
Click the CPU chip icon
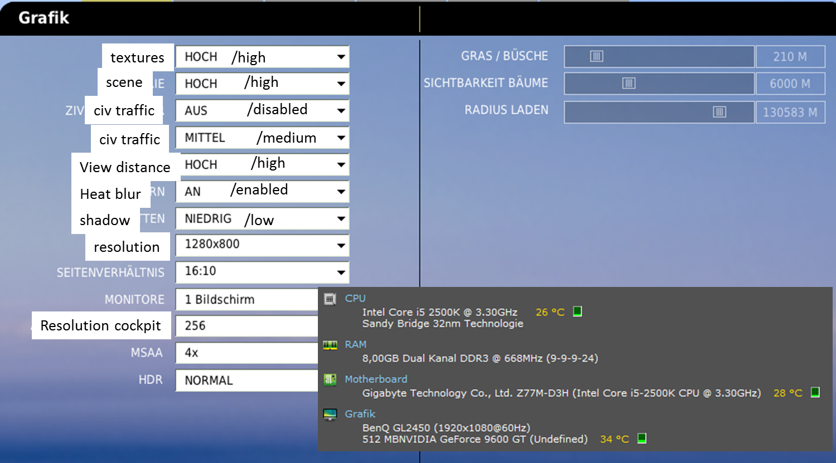[330, 299]
